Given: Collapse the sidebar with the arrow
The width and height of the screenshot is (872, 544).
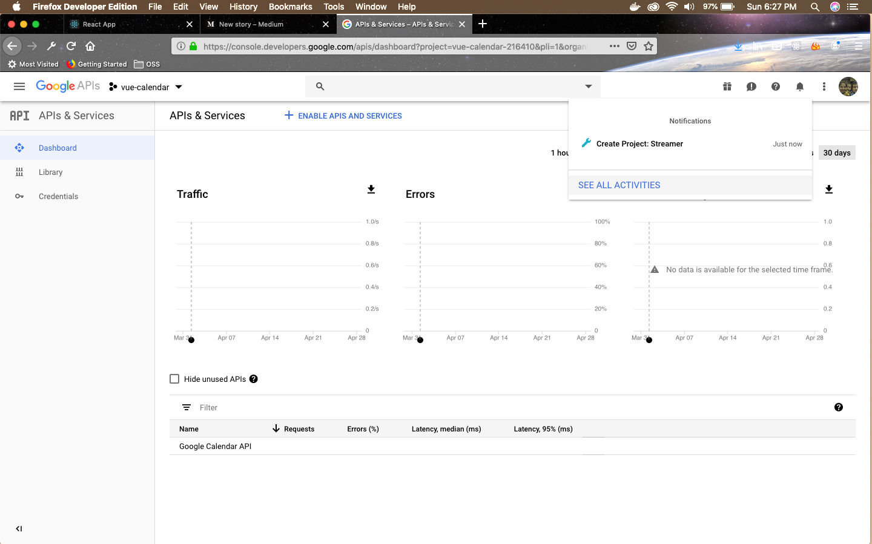Looking at the screenshot, I should point(19,528).
